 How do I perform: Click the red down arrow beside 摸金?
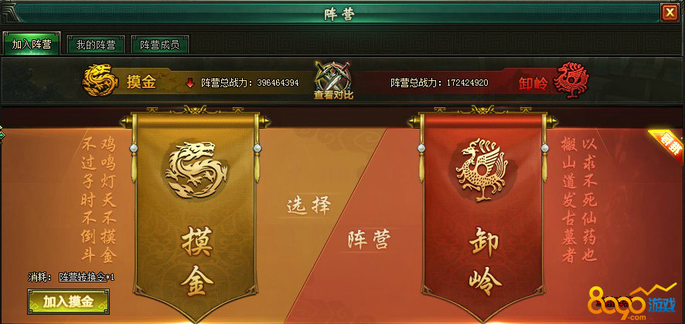point(189,83)
